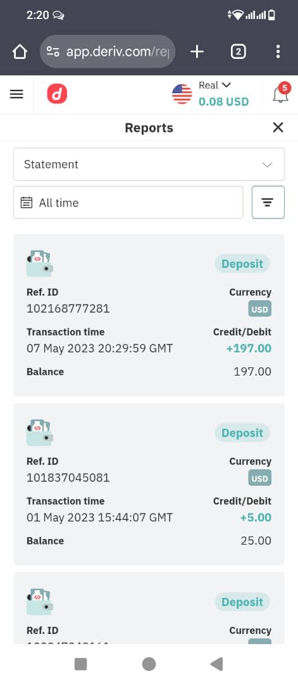Tap the US flag account icon
The height and width of the screenshot is (684, 298).
[x=182, y=94]
